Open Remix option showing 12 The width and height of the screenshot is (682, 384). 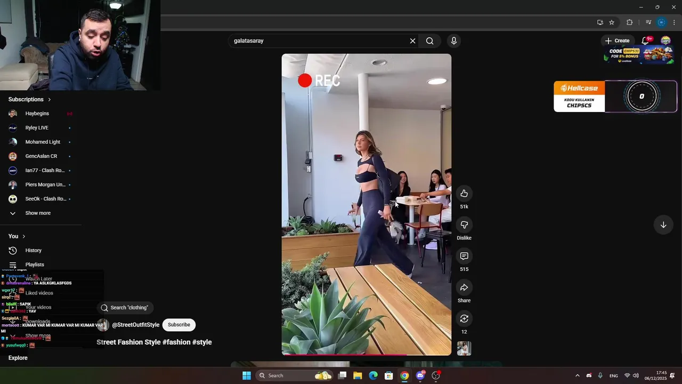[464, 319]
